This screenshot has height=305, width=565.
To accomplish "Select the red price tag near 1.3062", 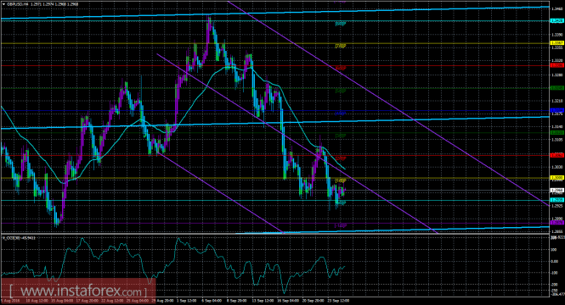I will coord(557,155).
